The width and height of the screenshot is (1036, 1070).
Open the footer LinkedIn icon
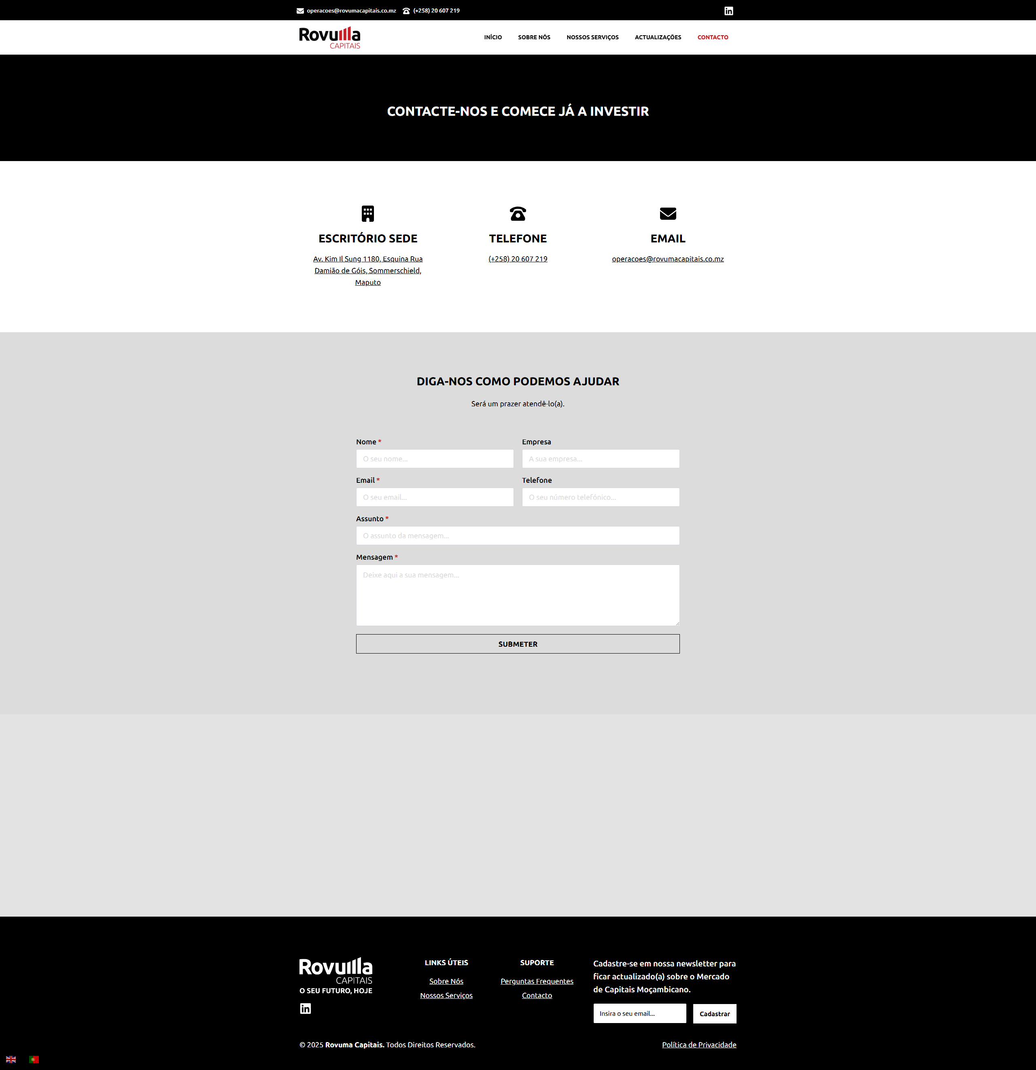click(x=306, y=1008)
